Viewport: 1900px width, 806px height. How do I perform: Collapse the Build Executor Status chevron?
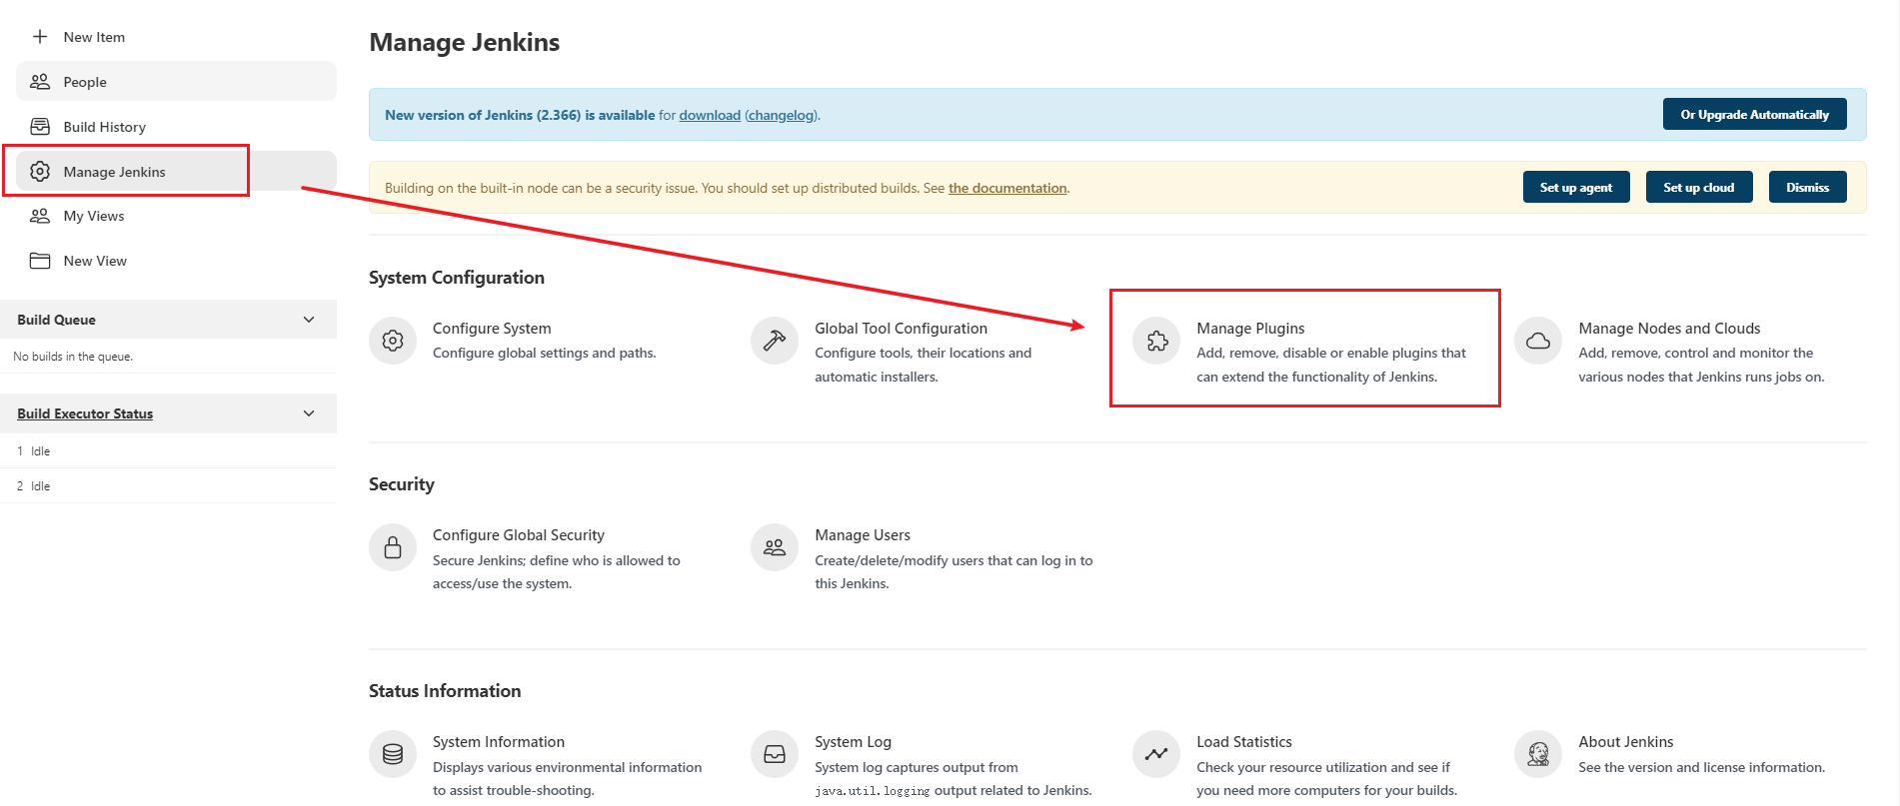309,413
